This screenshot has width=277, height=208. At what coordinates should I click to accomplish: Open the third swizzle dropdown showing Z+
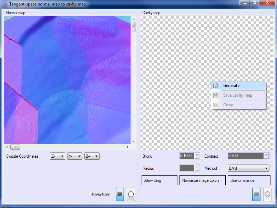click(92, 156)
